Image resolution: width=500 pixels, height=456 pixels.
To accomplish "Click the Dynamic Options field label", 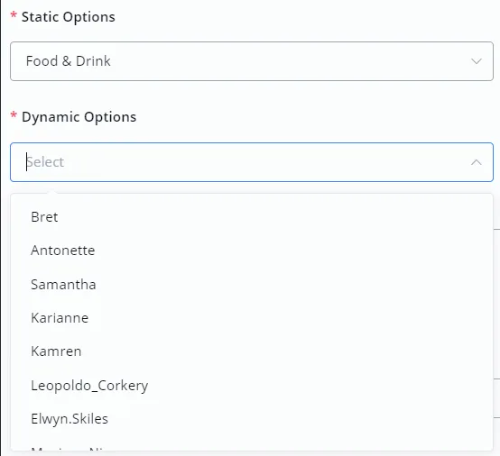I will (79, 117).
